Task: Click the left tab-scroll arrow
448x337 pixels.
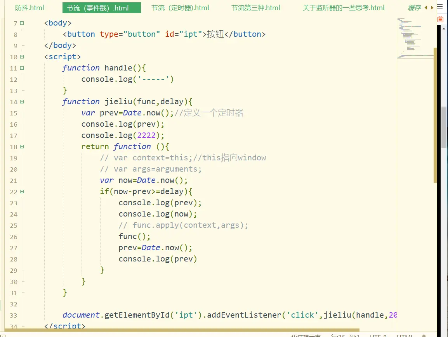Action: coord(426,8)
